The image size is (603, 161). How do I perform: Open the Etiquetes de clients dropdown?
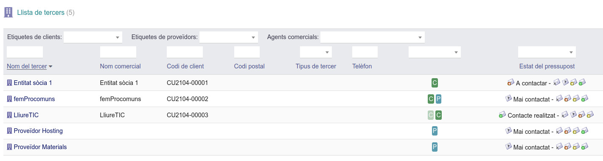coord(93,37)
